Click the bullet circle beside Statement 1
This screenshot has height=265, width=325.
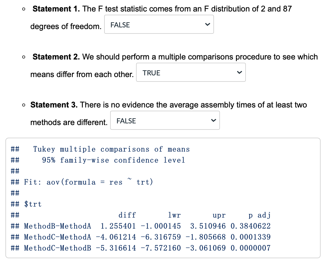coord(23,9)
